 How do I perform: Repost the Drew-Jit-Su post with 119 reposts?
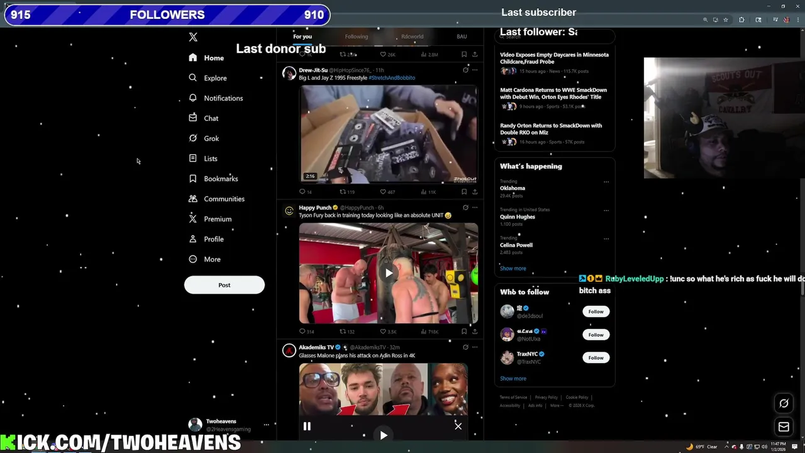tap(347, 192)
